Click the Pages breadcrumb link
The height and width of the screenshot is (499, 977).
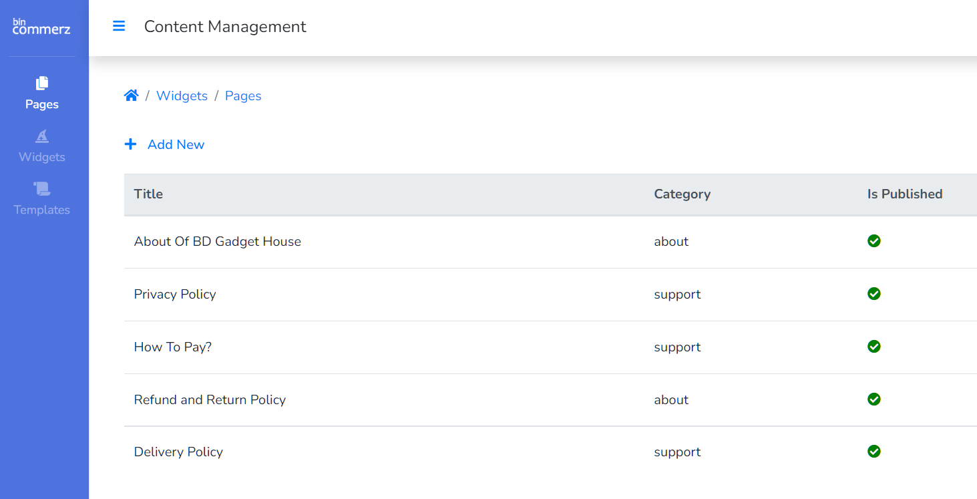tap(243, 96)
